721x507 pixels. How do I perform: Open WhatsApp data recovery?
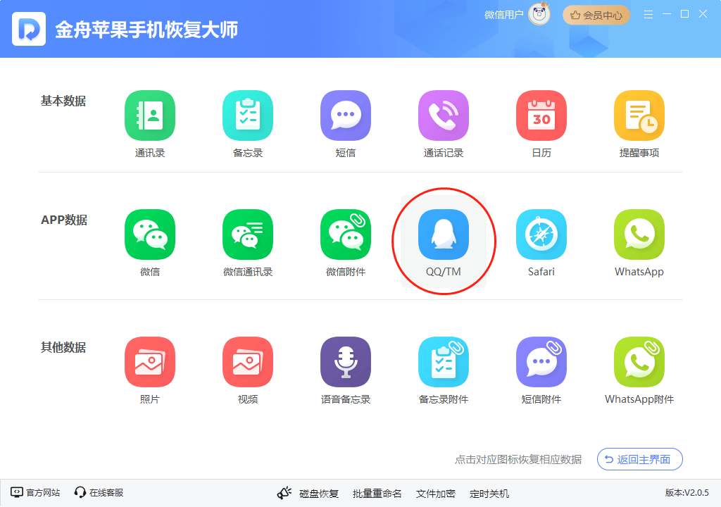coord(639,235)
